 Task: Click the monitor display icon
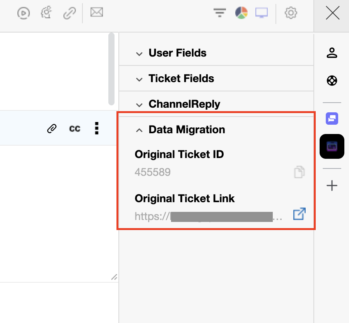(x=262, y=13)
